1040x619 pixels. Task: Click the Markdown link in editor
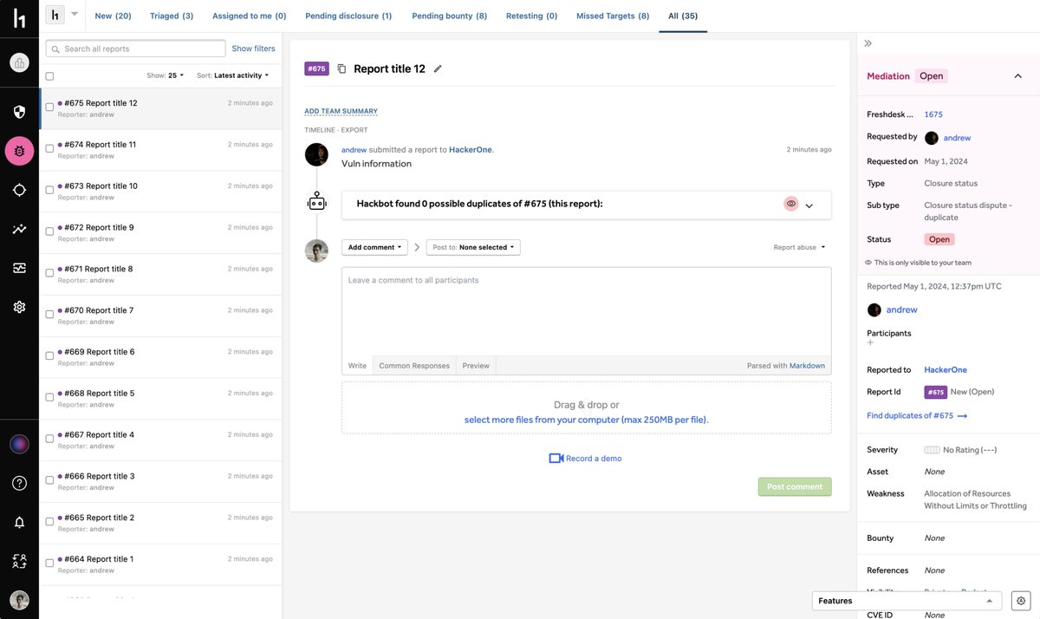[807, 366]
